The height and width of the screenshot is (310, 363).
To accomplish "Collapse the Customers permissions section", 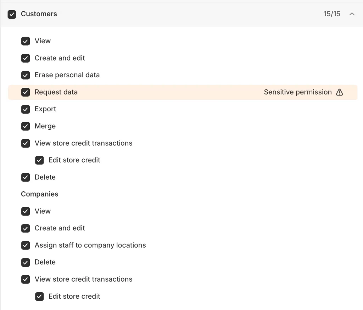I will tap(352, 14).
